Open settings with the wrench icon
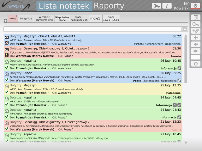Screen dimensions: 202x151 point(156,6)
